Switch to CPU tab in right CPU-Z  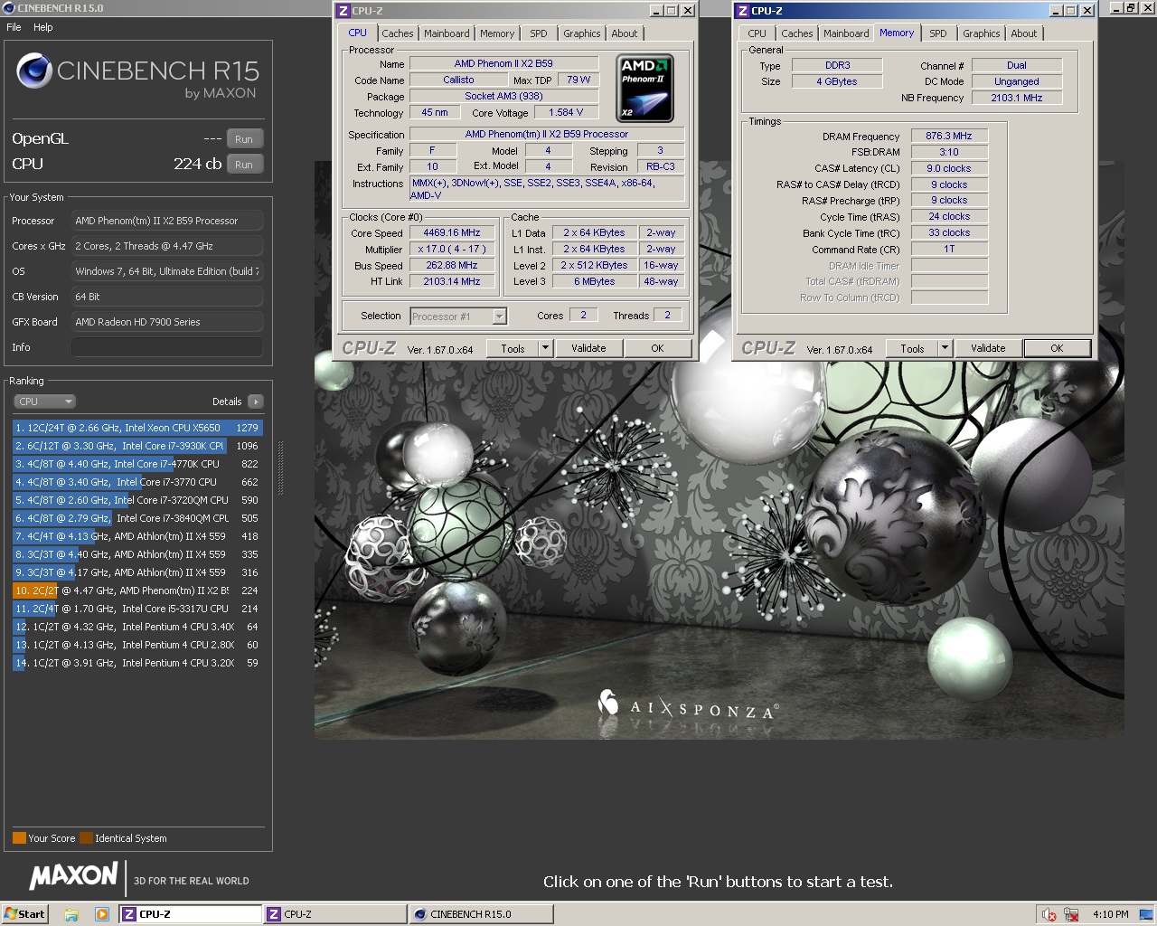click(x=757, y=33)
